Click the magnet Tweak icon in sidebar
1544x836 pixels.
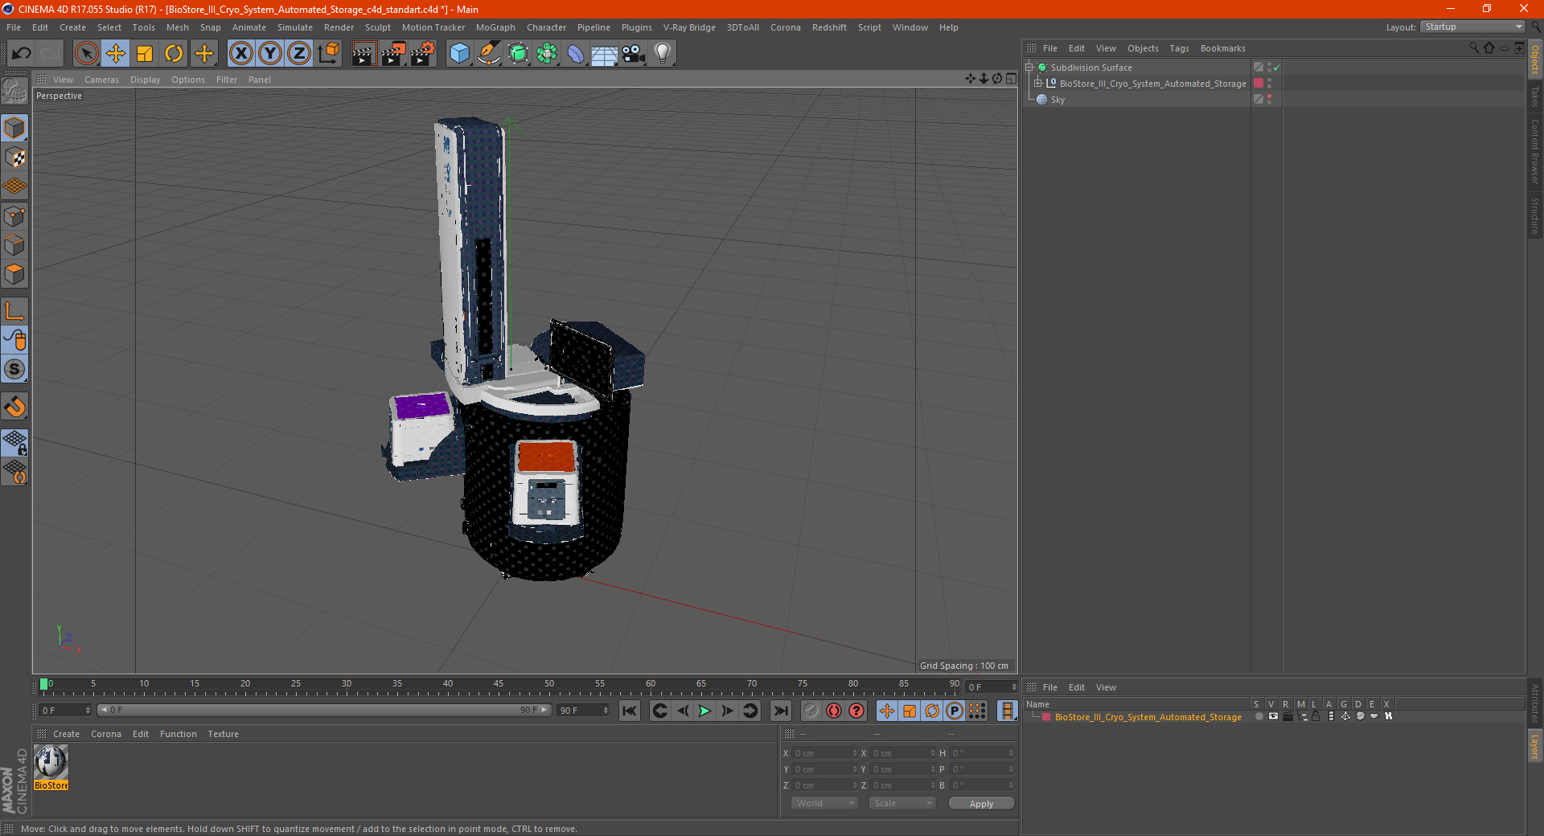tap(14, 407)
